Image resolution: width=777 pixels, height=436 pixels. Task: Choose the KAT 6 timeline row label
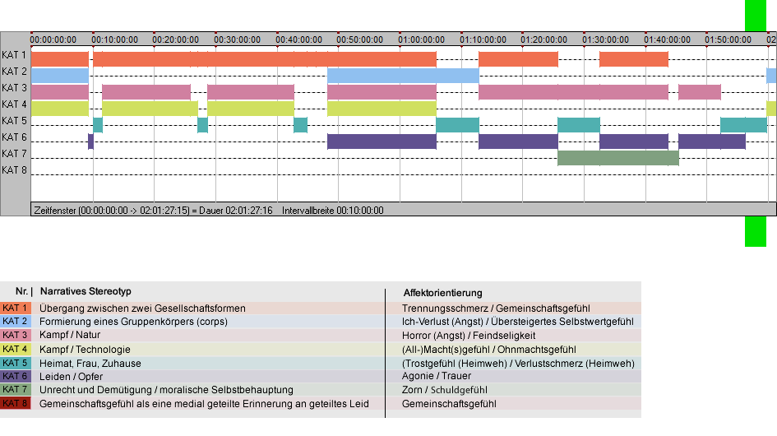click(14, 137)
